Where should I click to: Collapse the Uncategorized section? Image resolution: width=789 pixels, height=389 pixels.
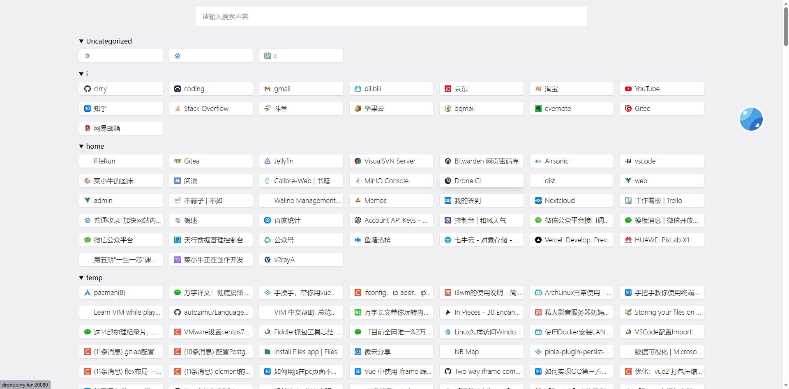[81, 41]
